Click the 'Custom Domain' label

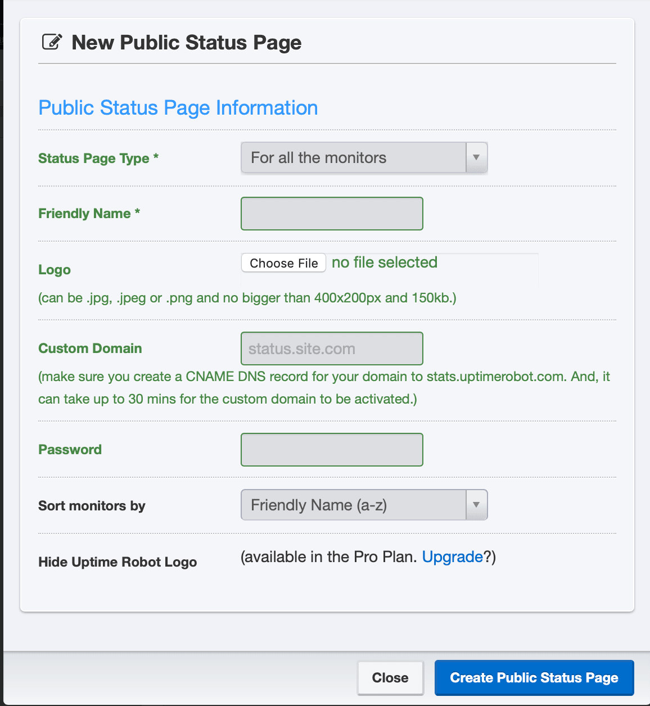tap(90, 349)
